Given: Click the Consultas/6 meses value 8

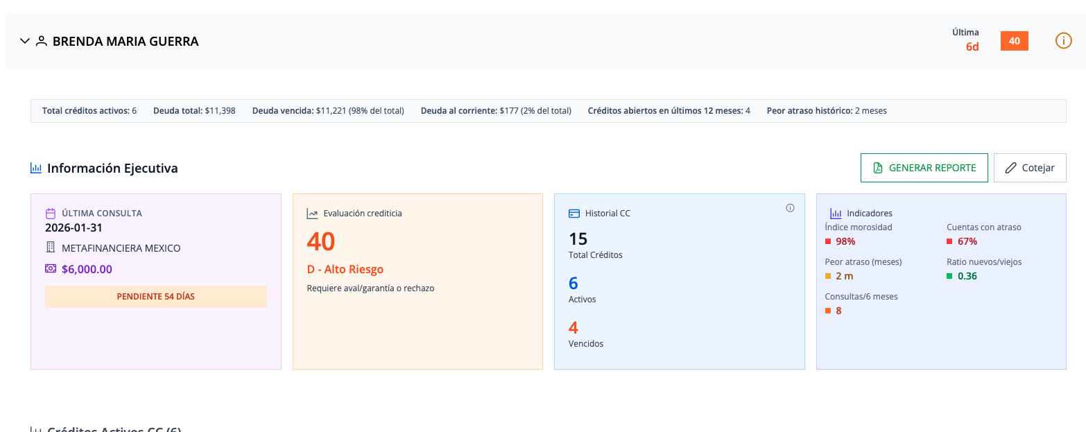Looking at the screenshot, I should click(838, 311).
